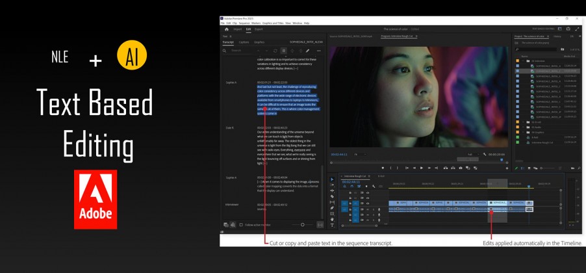Click the New Bin folder icon in the Project panel
This screenshot has height=273, width=586.
point(572,168)
